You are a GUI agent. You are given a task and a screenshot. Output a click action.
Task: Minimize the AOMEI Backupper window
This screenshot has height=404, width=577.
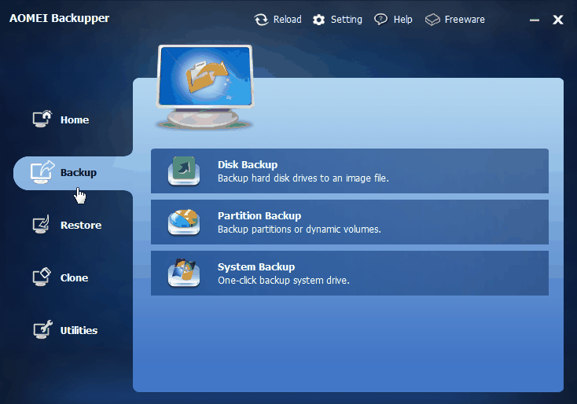pyautogui.click(x=535, y=20)
